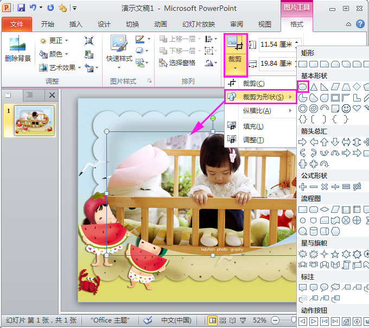
Task: Click 删除背景 remove background tool
Action: (x=18, y=49)
